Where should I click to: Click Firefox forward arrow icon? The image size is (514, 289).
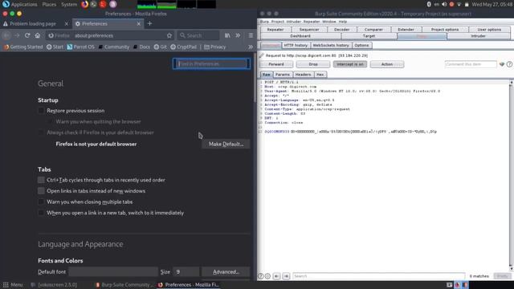tap(17, 35)
